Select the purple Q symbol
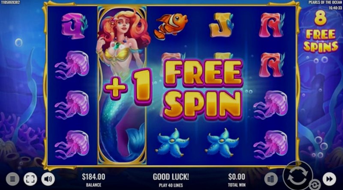Viewport: 343px width, 190px height. pos(74,26)
